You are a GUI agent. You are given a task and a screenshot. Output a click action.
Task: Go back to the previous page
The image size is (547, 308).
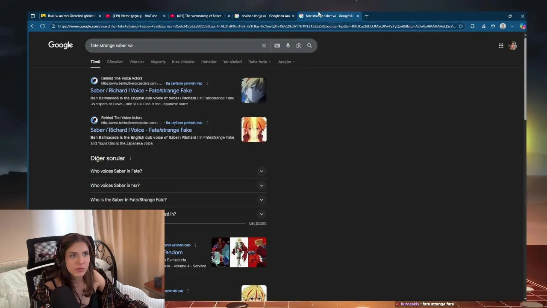coord(32,26)
